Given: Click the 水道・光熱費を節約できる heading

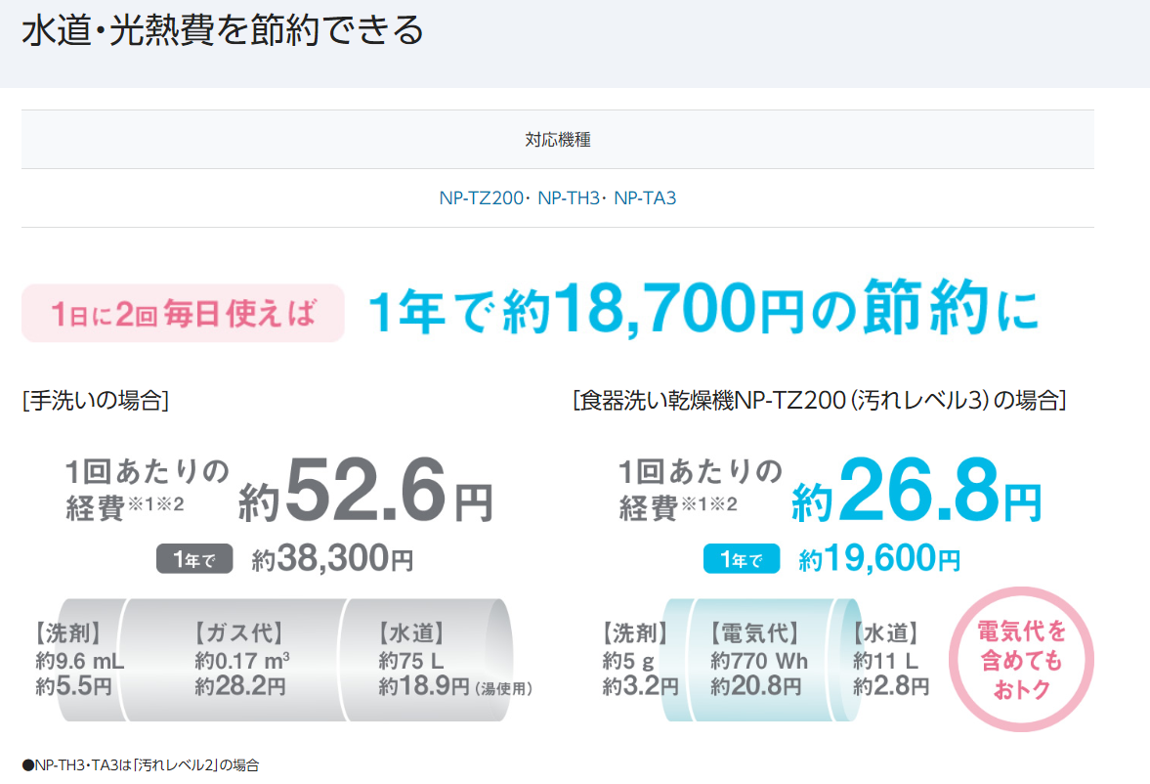Looking at the screenshot, I should tap(223, 31).
